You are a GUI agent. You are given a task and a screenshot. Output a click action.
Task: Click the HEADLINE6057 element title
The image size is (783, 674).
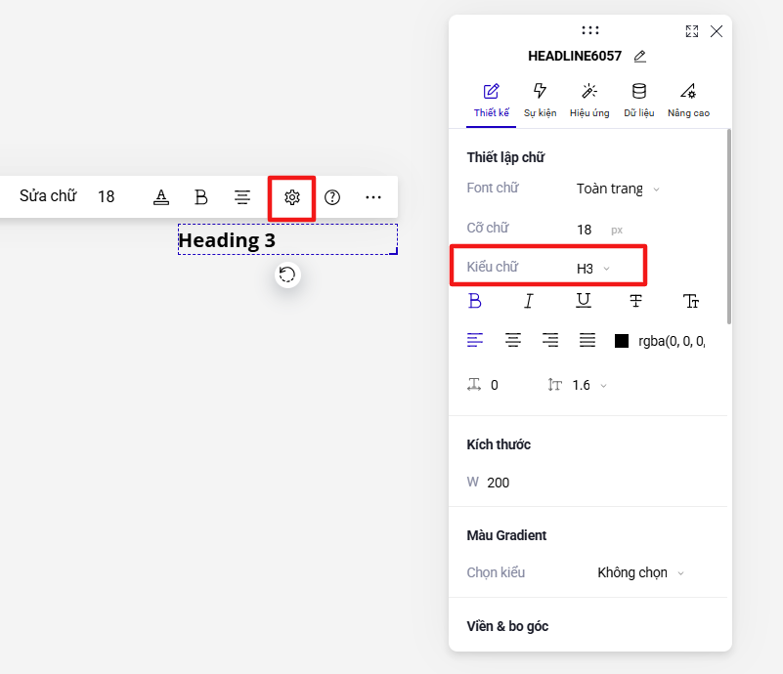point(575,56)
